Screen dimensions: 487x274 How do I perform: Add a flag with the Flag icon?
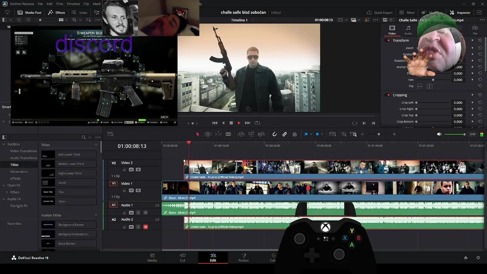[306, 134]
